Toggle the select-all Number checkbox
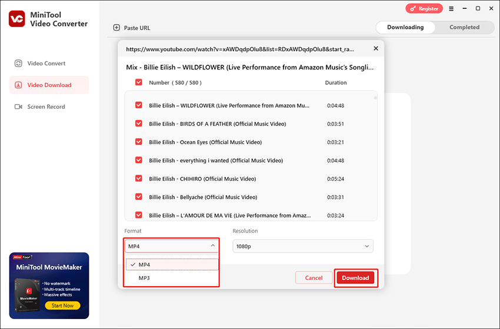 pyautogui.click(x=139, y=82)
